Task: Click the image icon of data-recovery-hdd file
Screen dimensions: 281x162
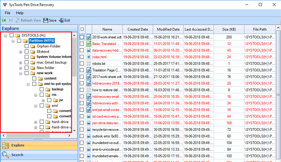Action: (88, 50)
